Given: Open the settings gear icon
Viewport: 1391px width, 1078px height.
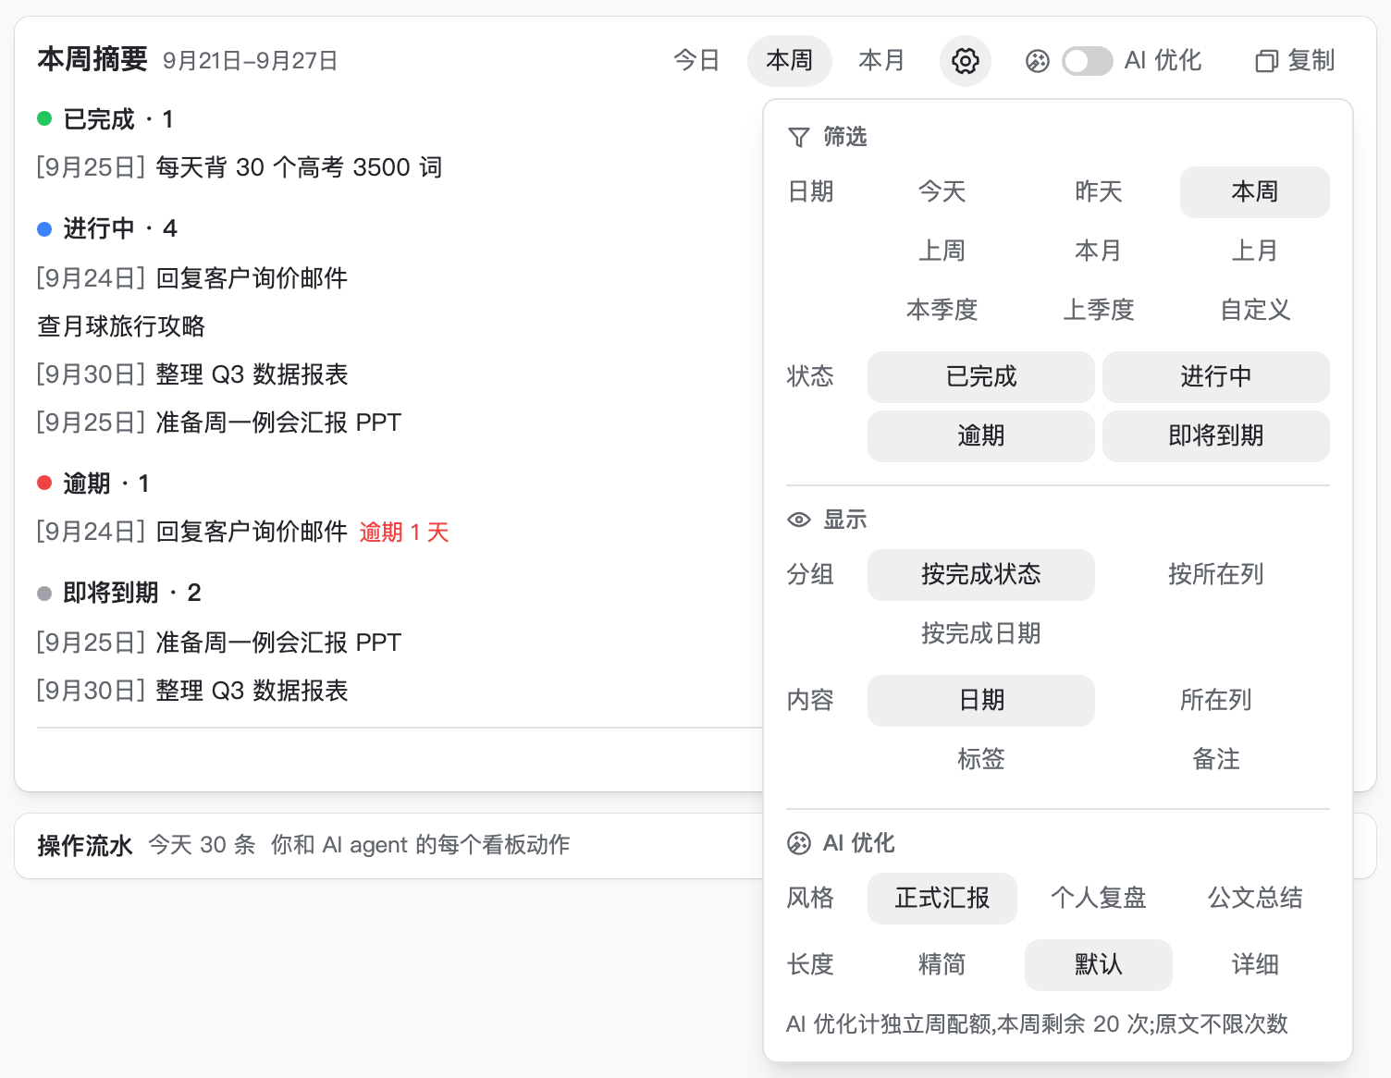Looking at the screenshot, I should 965,61.
